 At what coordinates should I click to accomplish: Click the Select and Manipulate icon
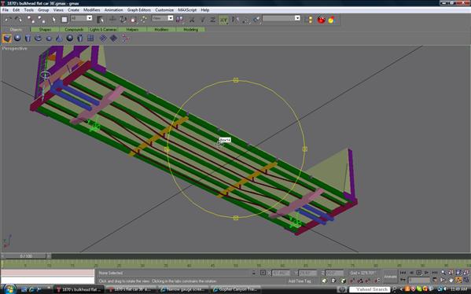click(x=144, y=19)
